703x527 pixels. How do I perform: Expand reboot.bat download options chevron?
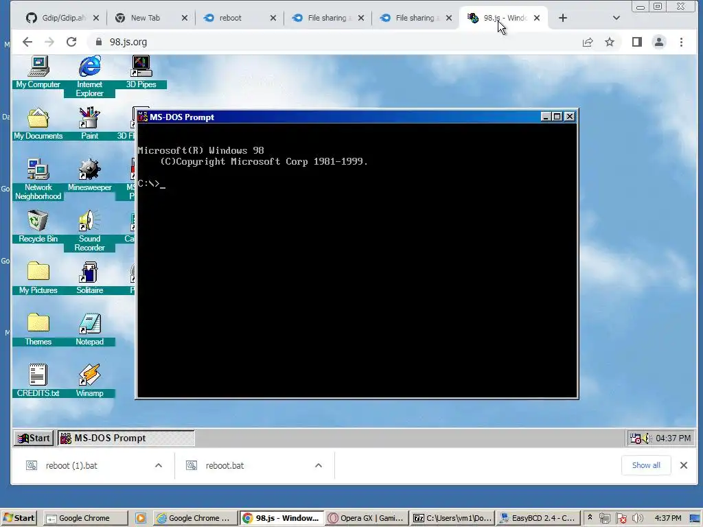tap(319, 466)
